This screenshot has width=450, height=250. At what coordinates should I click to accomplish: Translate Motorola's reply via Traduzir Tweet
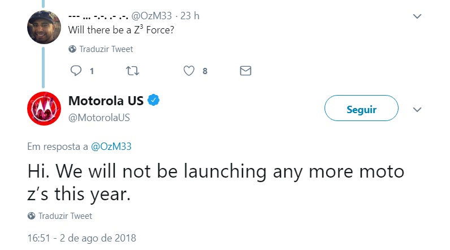click(65, 216)
